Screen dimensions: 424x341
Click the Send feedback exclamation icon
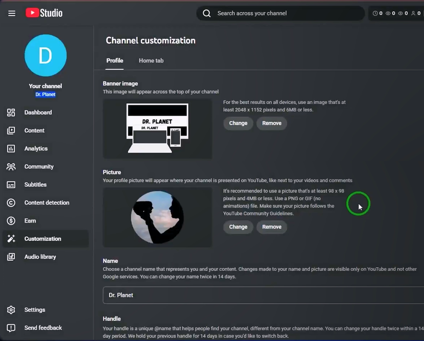click(x=11, y=328)
